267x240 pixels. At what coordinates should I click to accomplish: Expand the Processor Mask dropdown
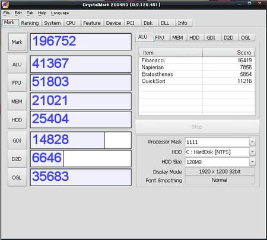[x=252, y=142]
